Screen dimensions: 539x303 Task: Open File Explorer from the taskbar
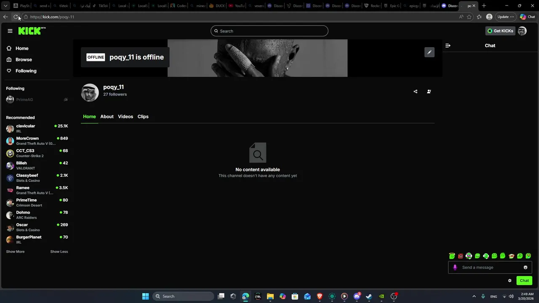coord(270,296)
